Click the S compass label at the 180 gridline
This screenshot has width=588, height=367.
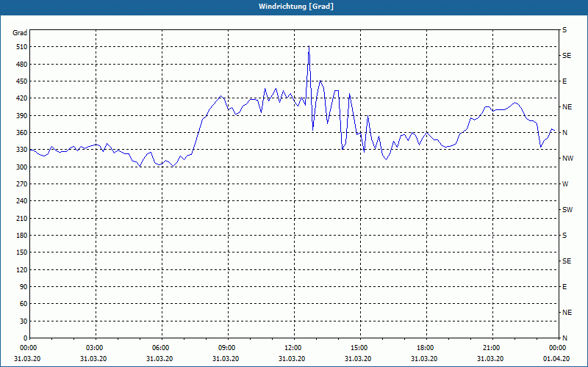564,236
